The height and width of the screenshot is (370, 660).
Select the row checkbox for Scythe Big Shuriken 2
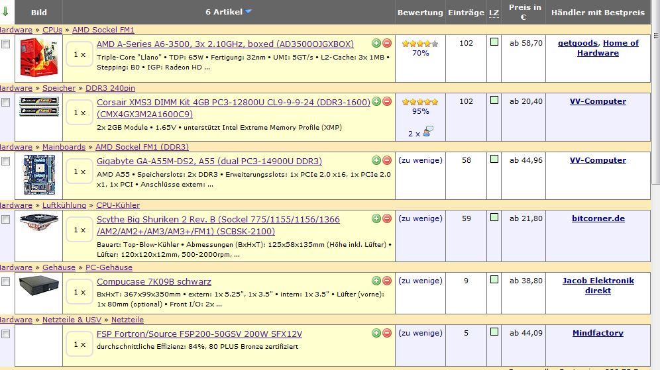pyautogui.click(x=5, y=220)
